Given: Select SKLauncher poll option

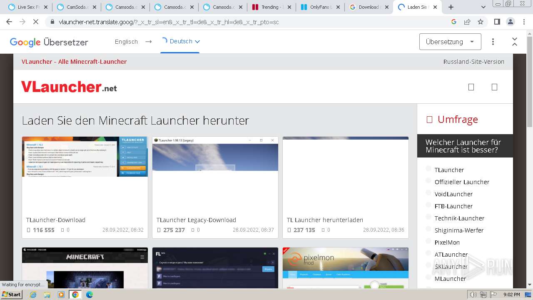Looking at the screenshot, I should coord(428,265).
